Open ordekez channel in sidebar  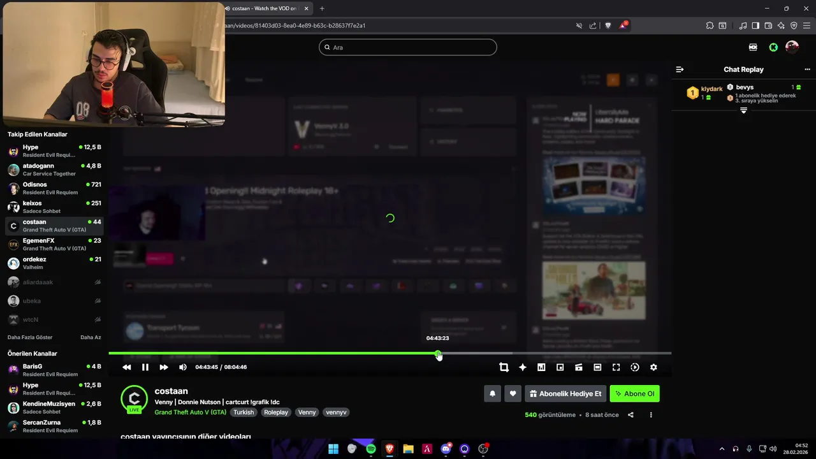click(x=54, y=263)
